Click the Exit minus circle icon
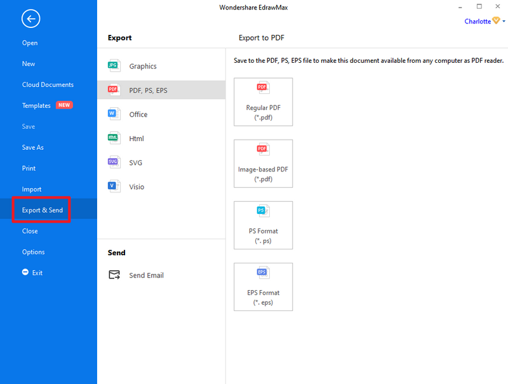The height and width of the screenshot is (384, 508). pyautogui.click(x=25, y=272)
